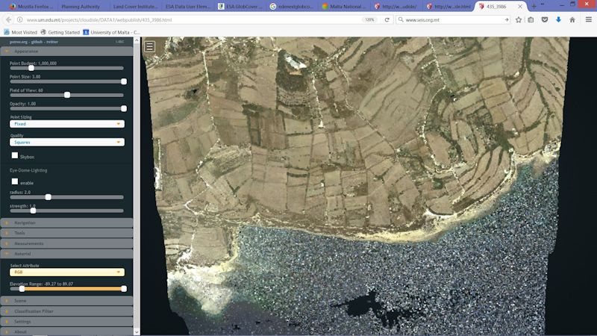Open the Quality dropdown showing Squares
The image size is (597, 336).
click(x=66, y=142)
